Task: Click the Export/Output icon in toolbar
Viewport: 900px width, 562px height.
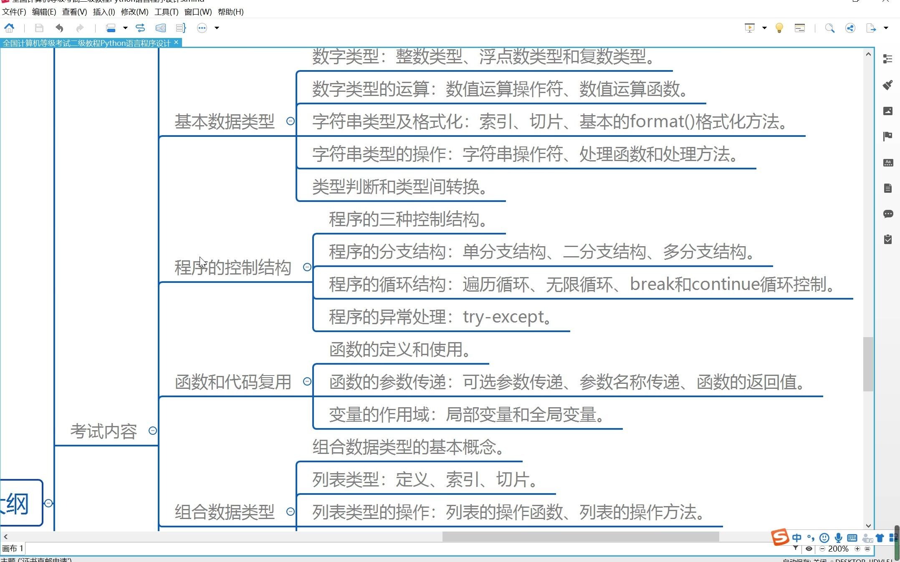Action: coord(875,27)
